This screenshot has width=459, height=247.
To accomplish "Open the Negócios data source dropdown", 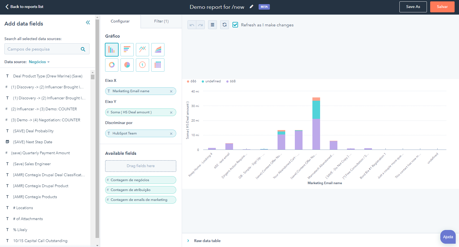I will [39, 62].
